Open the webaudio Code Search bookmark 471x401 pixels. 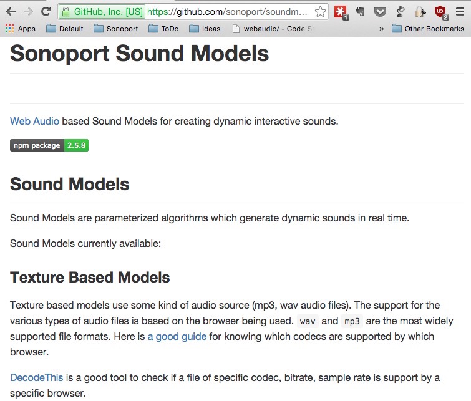point(274,29)
